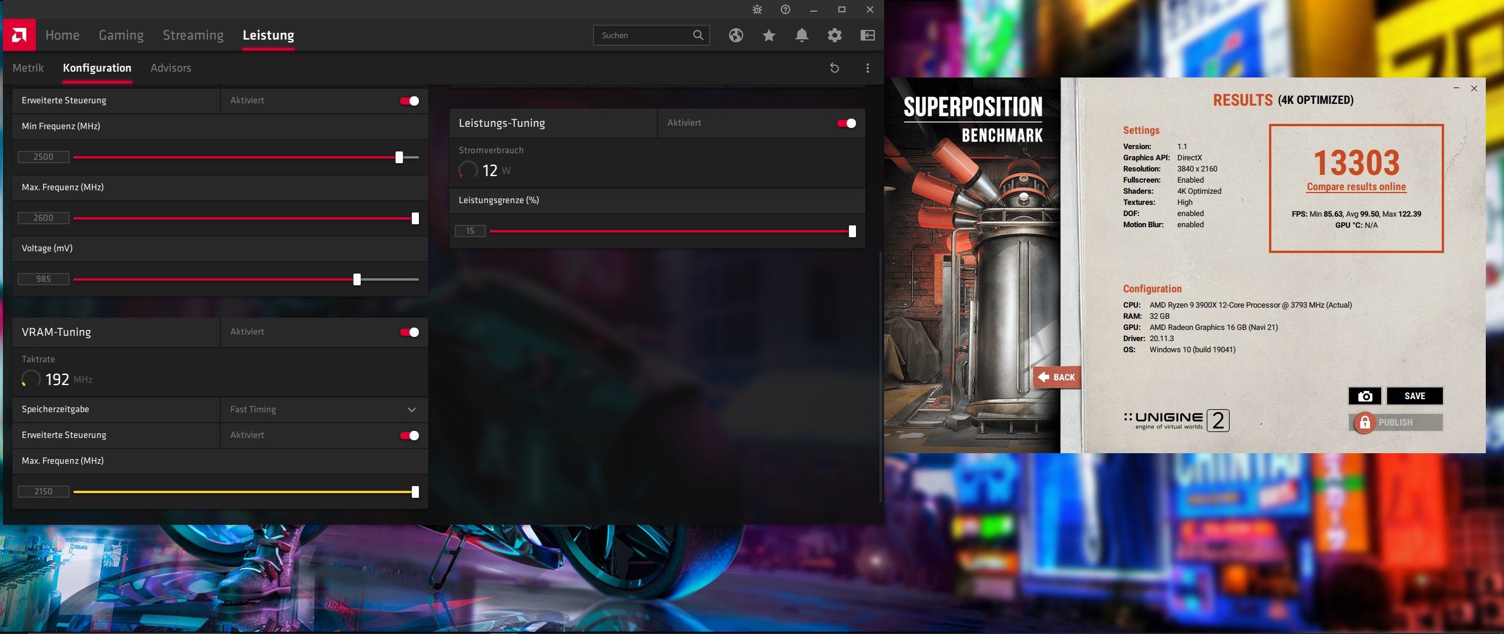Image resolution: width=1504 pixels, height=634 pixels.
Task: Click the AMD logo icon
Action: [x=19, y=35]
